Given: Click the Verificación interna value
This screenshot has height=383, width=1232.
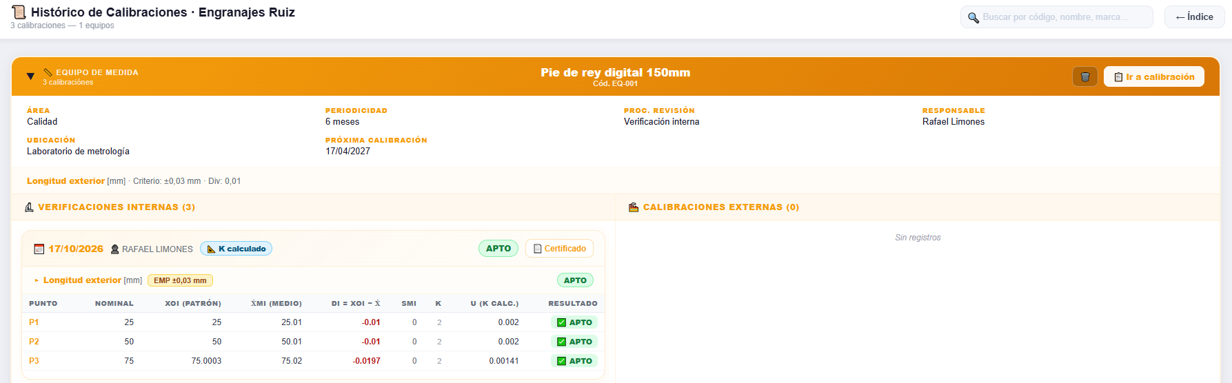Looking at the screenshot, I should pos(662,121).
